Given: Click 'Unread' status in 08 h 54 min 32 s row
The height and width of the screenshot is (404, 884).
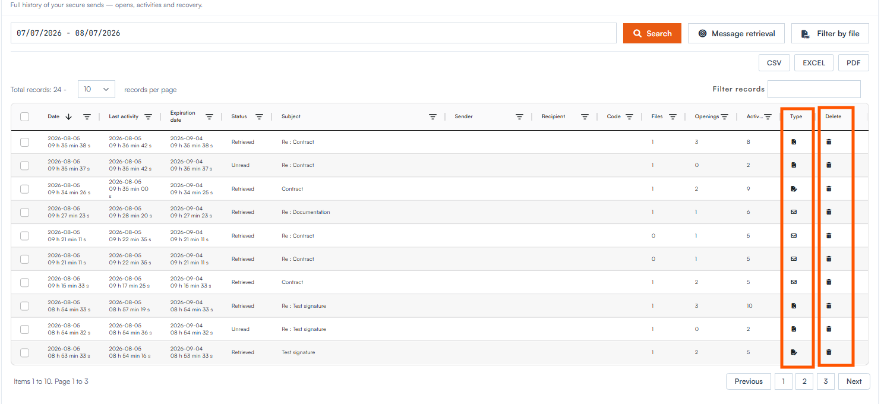Looking at the screenshot, I should (x=240, y=329).
